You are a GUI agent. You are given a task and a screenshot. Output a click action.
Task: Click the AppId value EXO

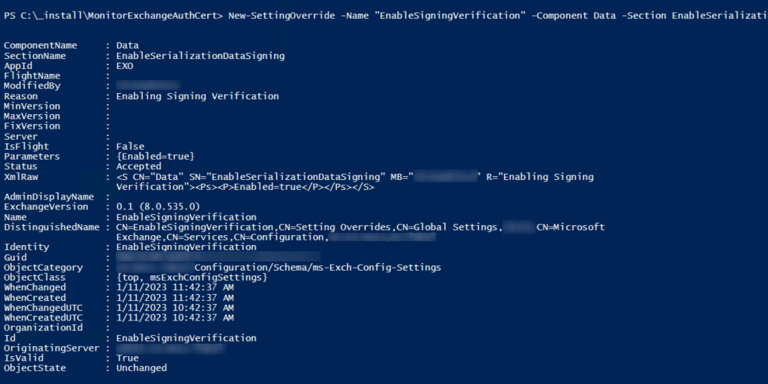click(x=124, y=65)
